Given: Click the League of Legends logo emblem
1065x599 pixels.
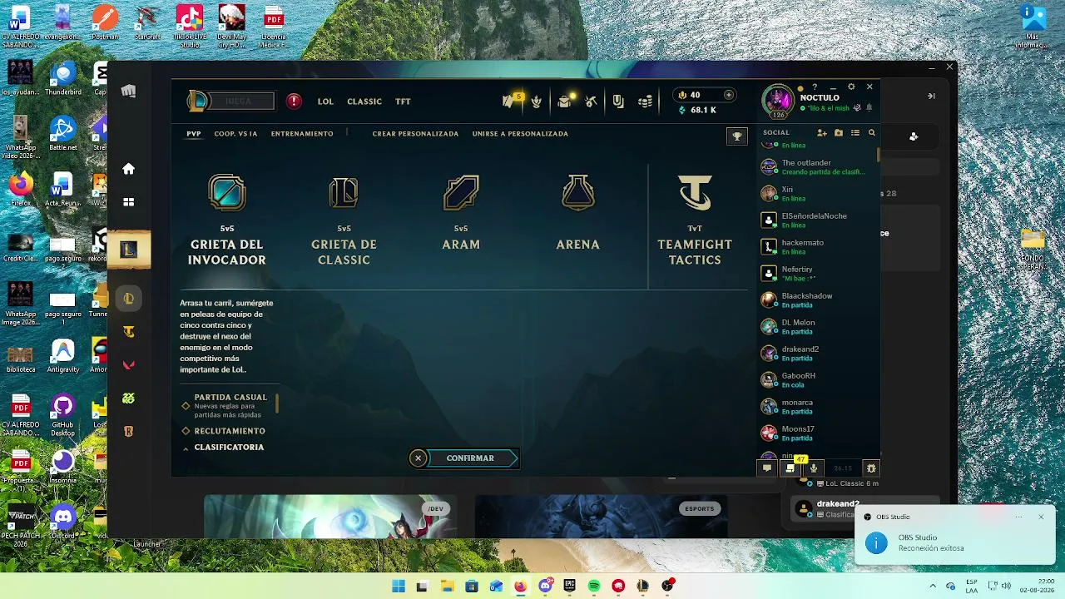Looking at the screenshot, I should (197, 101).
